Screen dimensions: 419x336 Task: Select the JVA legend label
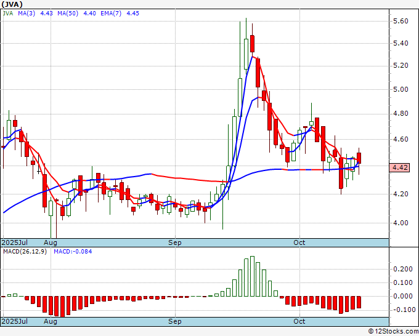8,14
